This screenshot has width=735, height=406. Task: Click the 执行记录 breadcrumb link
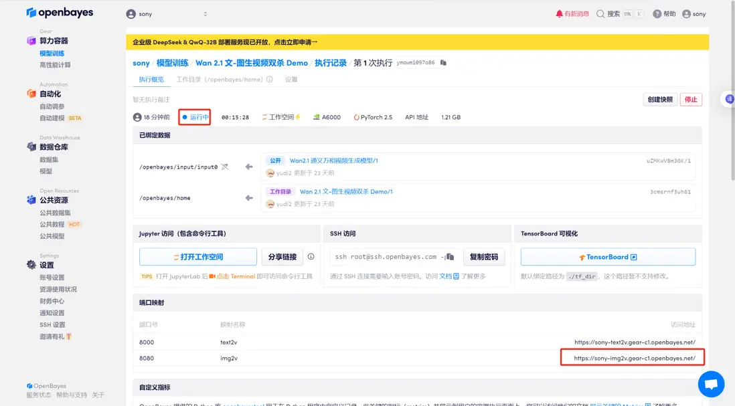pos(331,63)
